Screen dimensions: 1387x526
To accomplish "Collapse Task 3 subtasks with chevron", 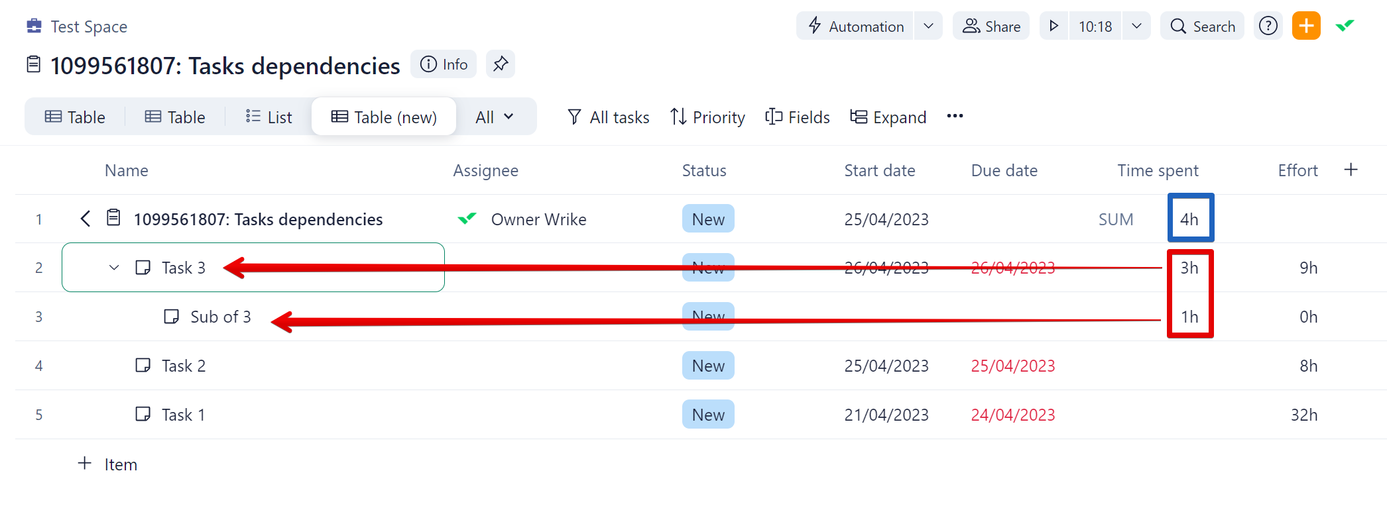I will point(114,268).
